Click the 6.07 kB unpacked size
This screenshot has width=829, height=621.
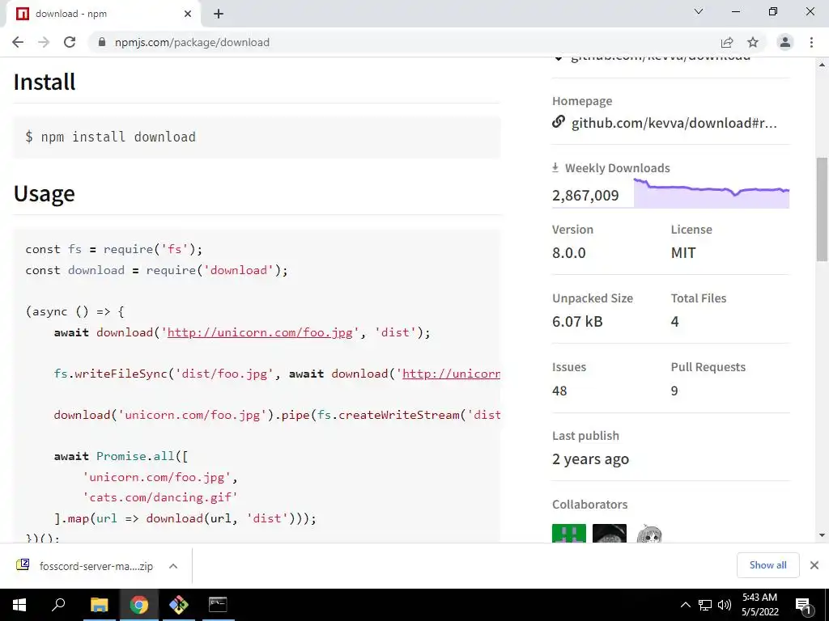pos(577,322)
